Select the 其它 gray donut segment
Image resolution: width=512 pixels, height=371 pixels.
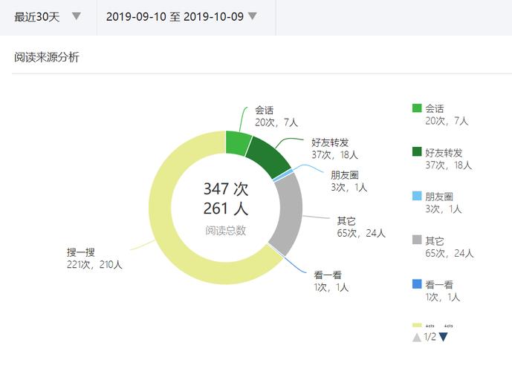pos(289,214)
